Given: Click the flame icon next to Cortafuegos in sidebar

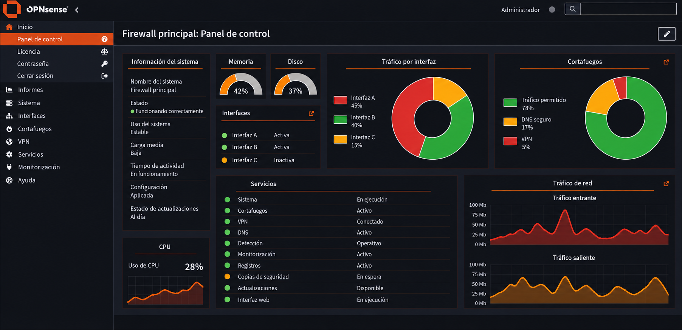Looking at the screenshot, I should (9, 129).
